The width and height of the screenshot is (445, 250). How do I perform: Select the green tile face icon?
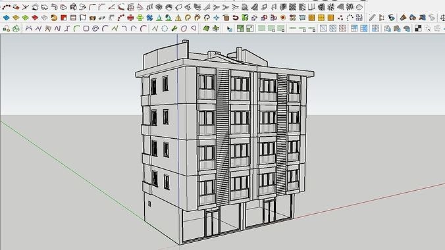tap(26, 18)
